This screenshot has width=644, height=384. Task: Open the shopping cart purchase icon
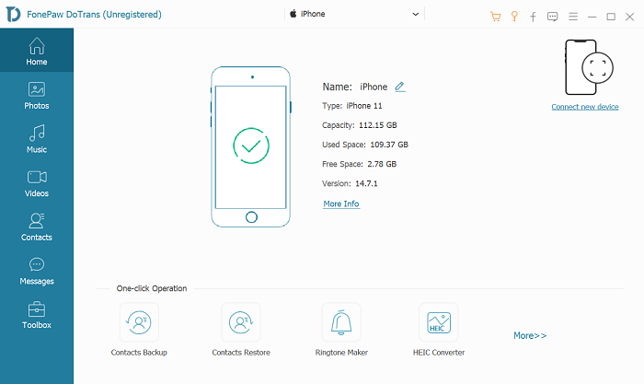[x=495, y=17]
